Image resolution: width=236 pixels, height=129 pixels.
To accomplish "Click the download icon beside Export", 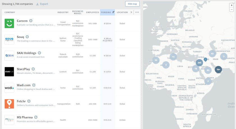I will pyautogui.click(x=37, y=4).
